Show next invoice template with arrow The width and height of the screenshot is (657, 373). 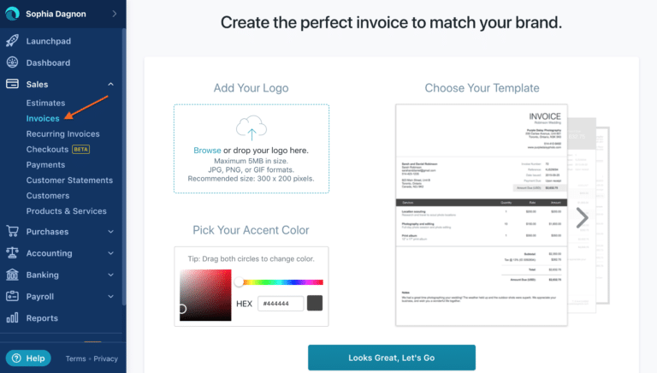pos(582,218)
